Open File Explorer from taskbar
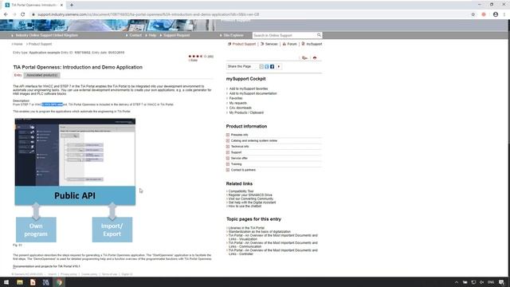Image resolution: width=510 pixels, height=287 pixels. point(19,282)
